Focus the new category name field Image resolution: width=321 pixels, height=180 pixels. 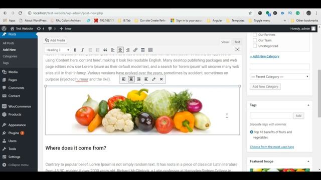point(280,66)
